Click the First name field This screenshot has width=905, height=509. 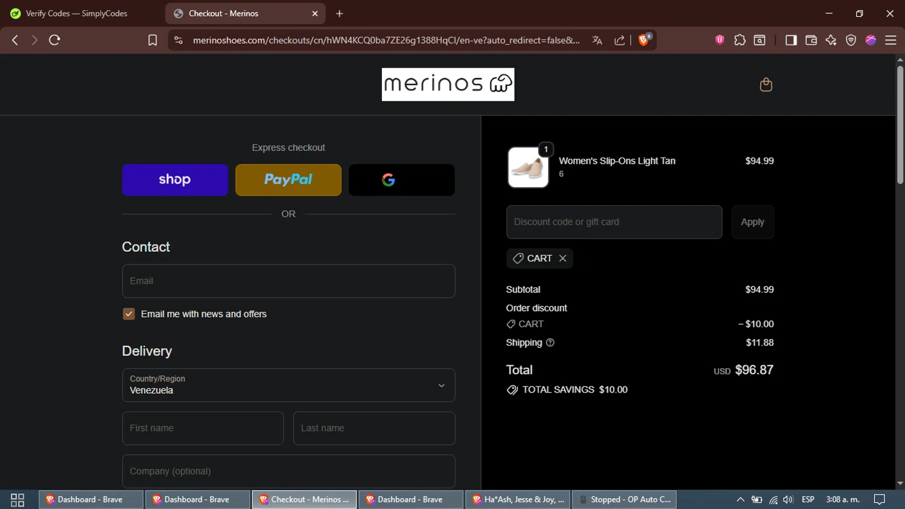click(203, 428)
